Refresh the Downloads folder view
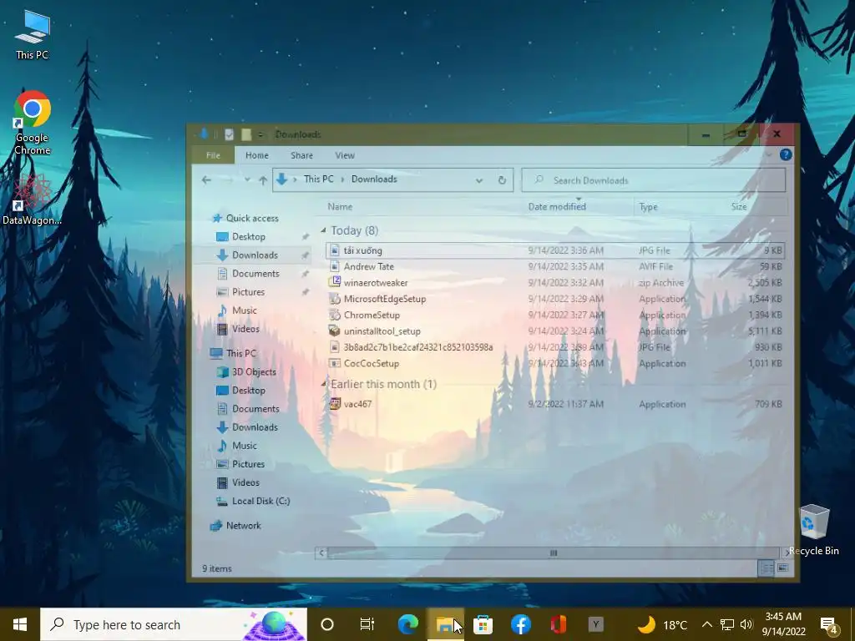 [x=502, y=180]
